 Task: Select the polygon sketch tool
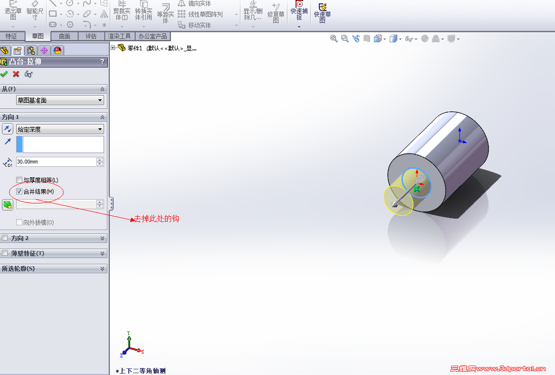(x=70, y=24)
